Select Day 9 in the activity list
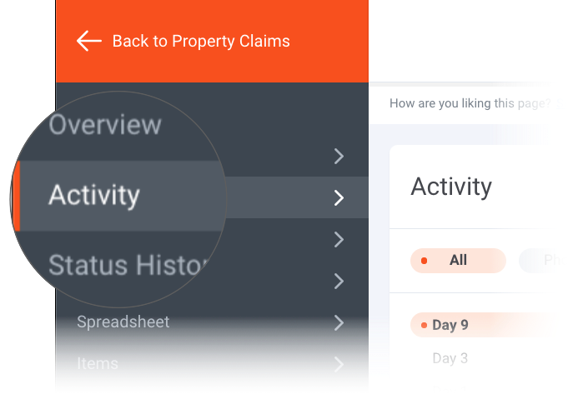Screen dimensions: 573x399 point(450,325)
